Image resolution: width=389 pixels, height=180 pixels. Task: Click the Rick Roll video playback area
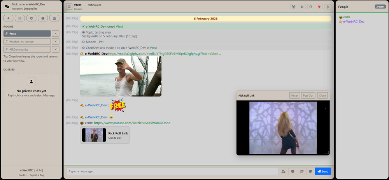coord(283,128)
